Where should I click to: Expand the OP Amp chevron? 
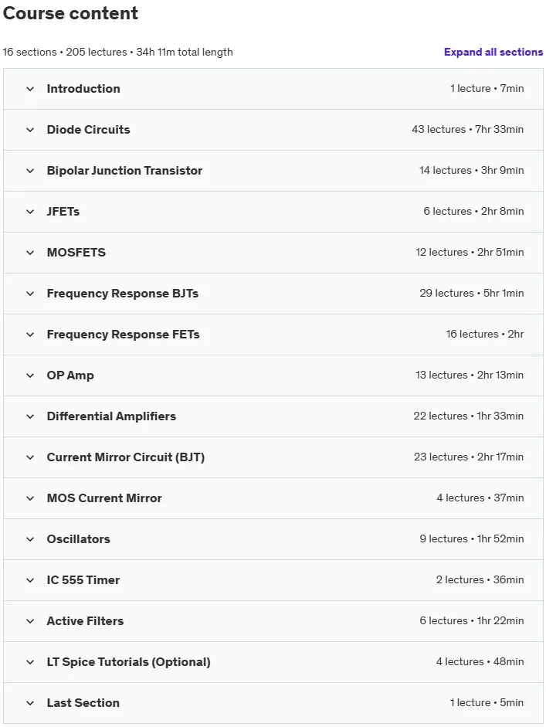(x=30, y=375)
